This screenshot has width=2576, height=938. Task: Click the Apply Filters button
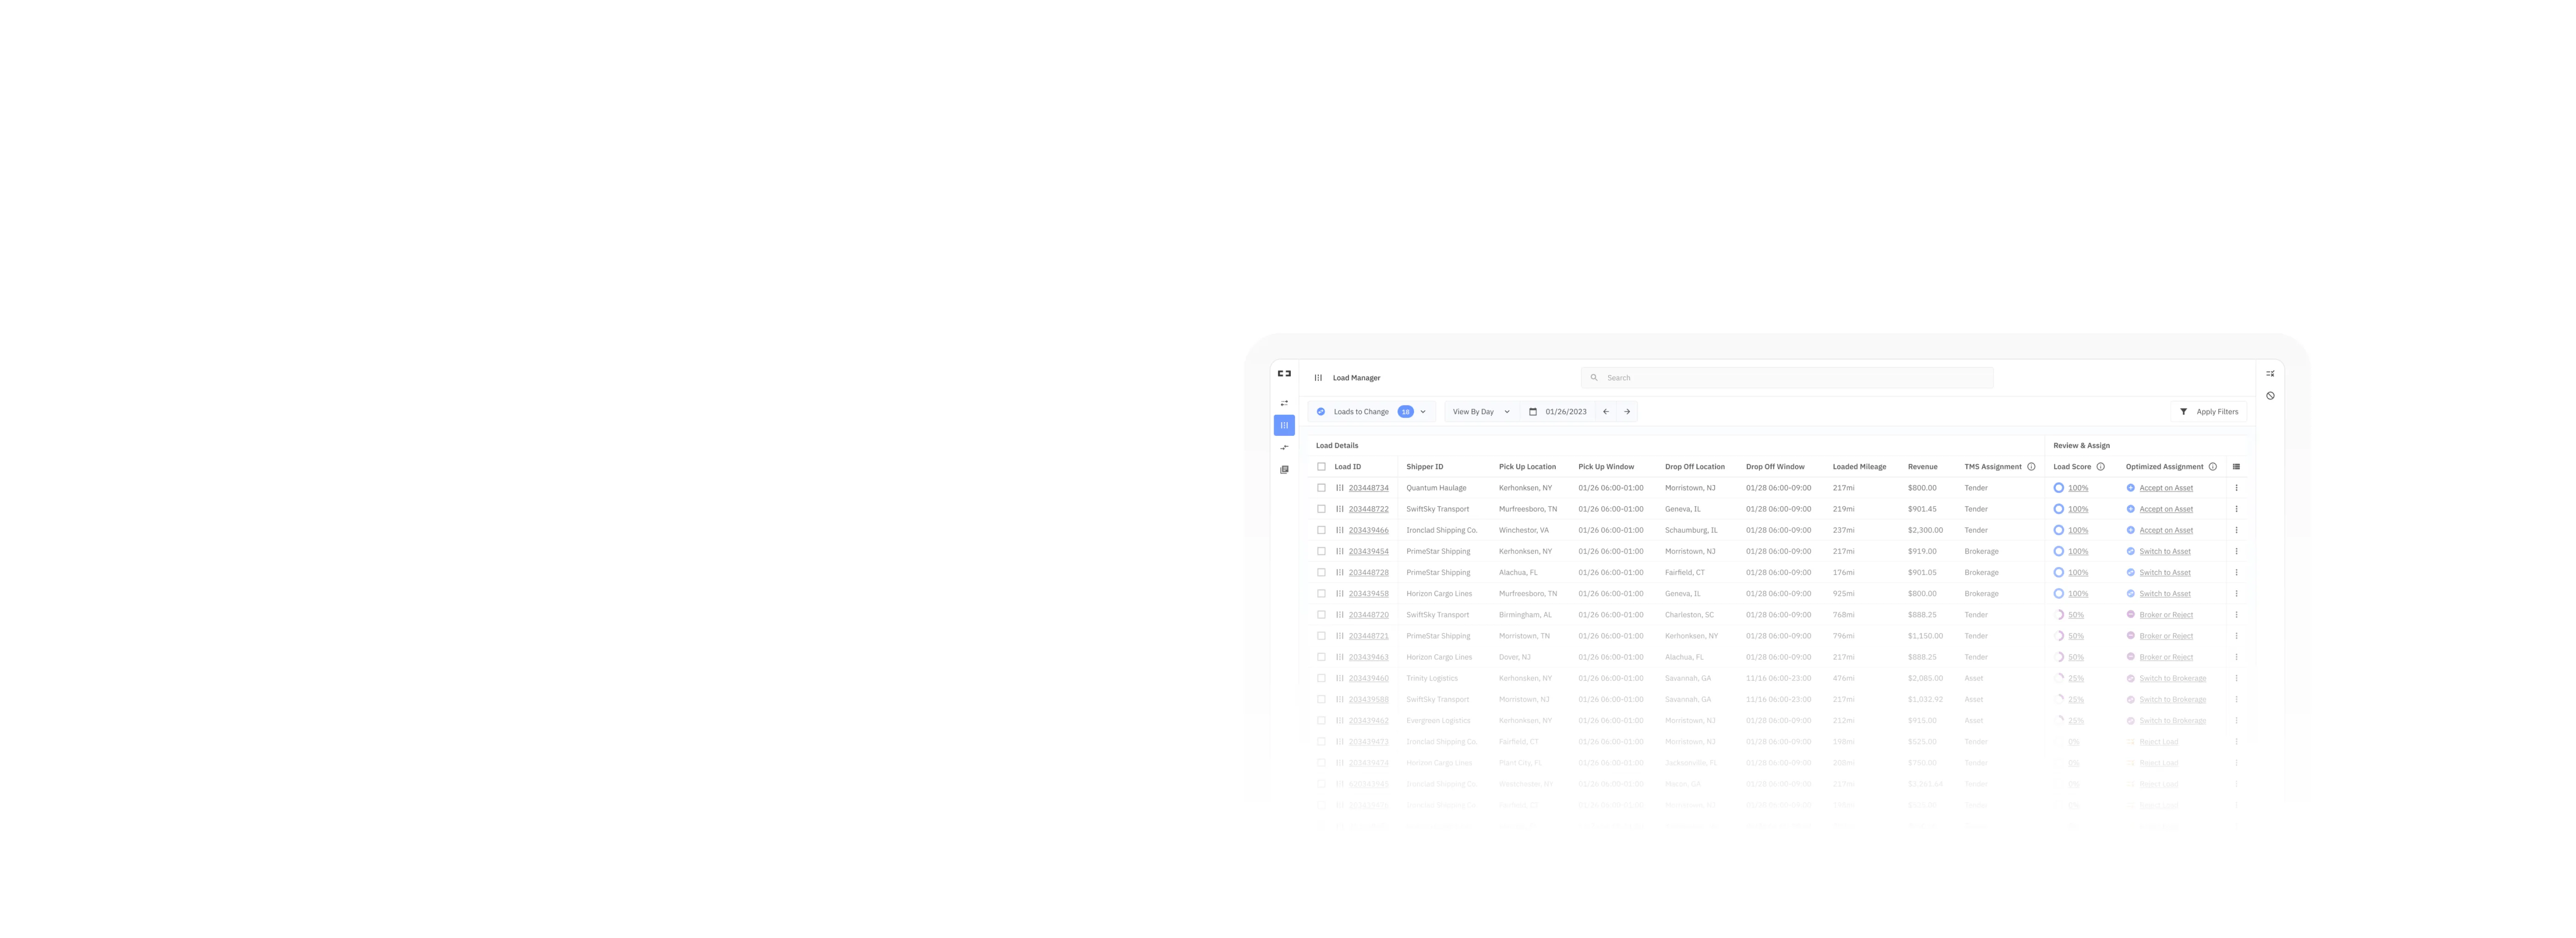[x=2208, y=411]
